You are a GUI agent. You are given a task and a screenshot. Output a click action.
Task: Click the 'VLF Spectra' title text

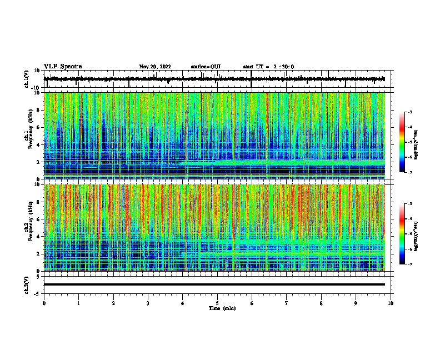click(63, 67)
